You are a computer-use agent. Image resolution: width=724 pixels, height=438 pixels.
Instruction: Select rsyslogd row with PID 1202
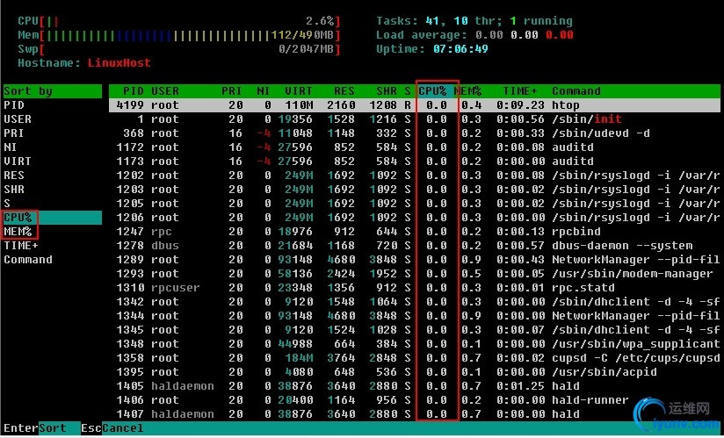tap(414, 176)
